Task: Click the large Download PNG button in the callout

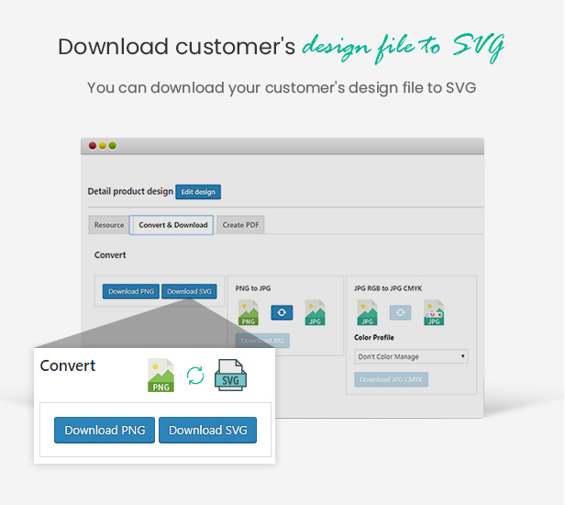Action: tap(105, 430)
